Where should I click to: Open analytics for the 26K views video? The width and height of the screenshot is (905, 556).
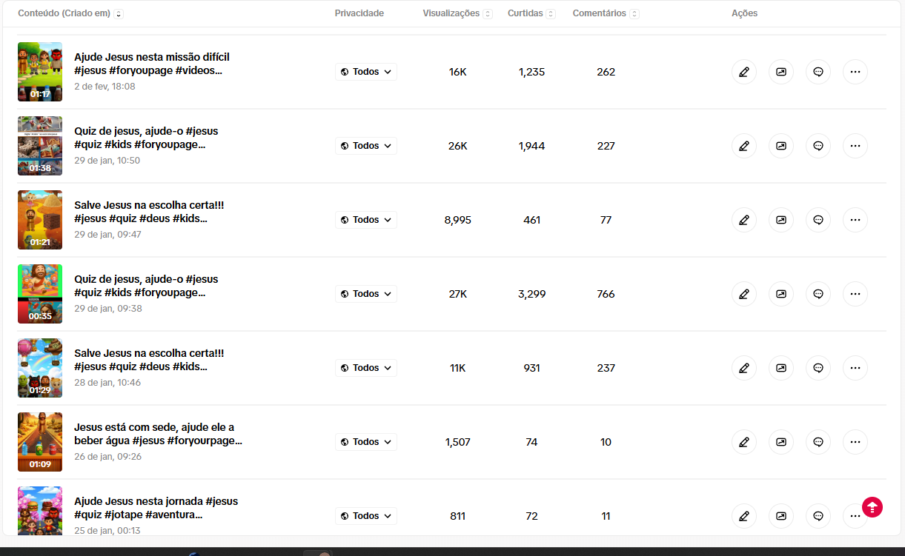coord(780,146)
